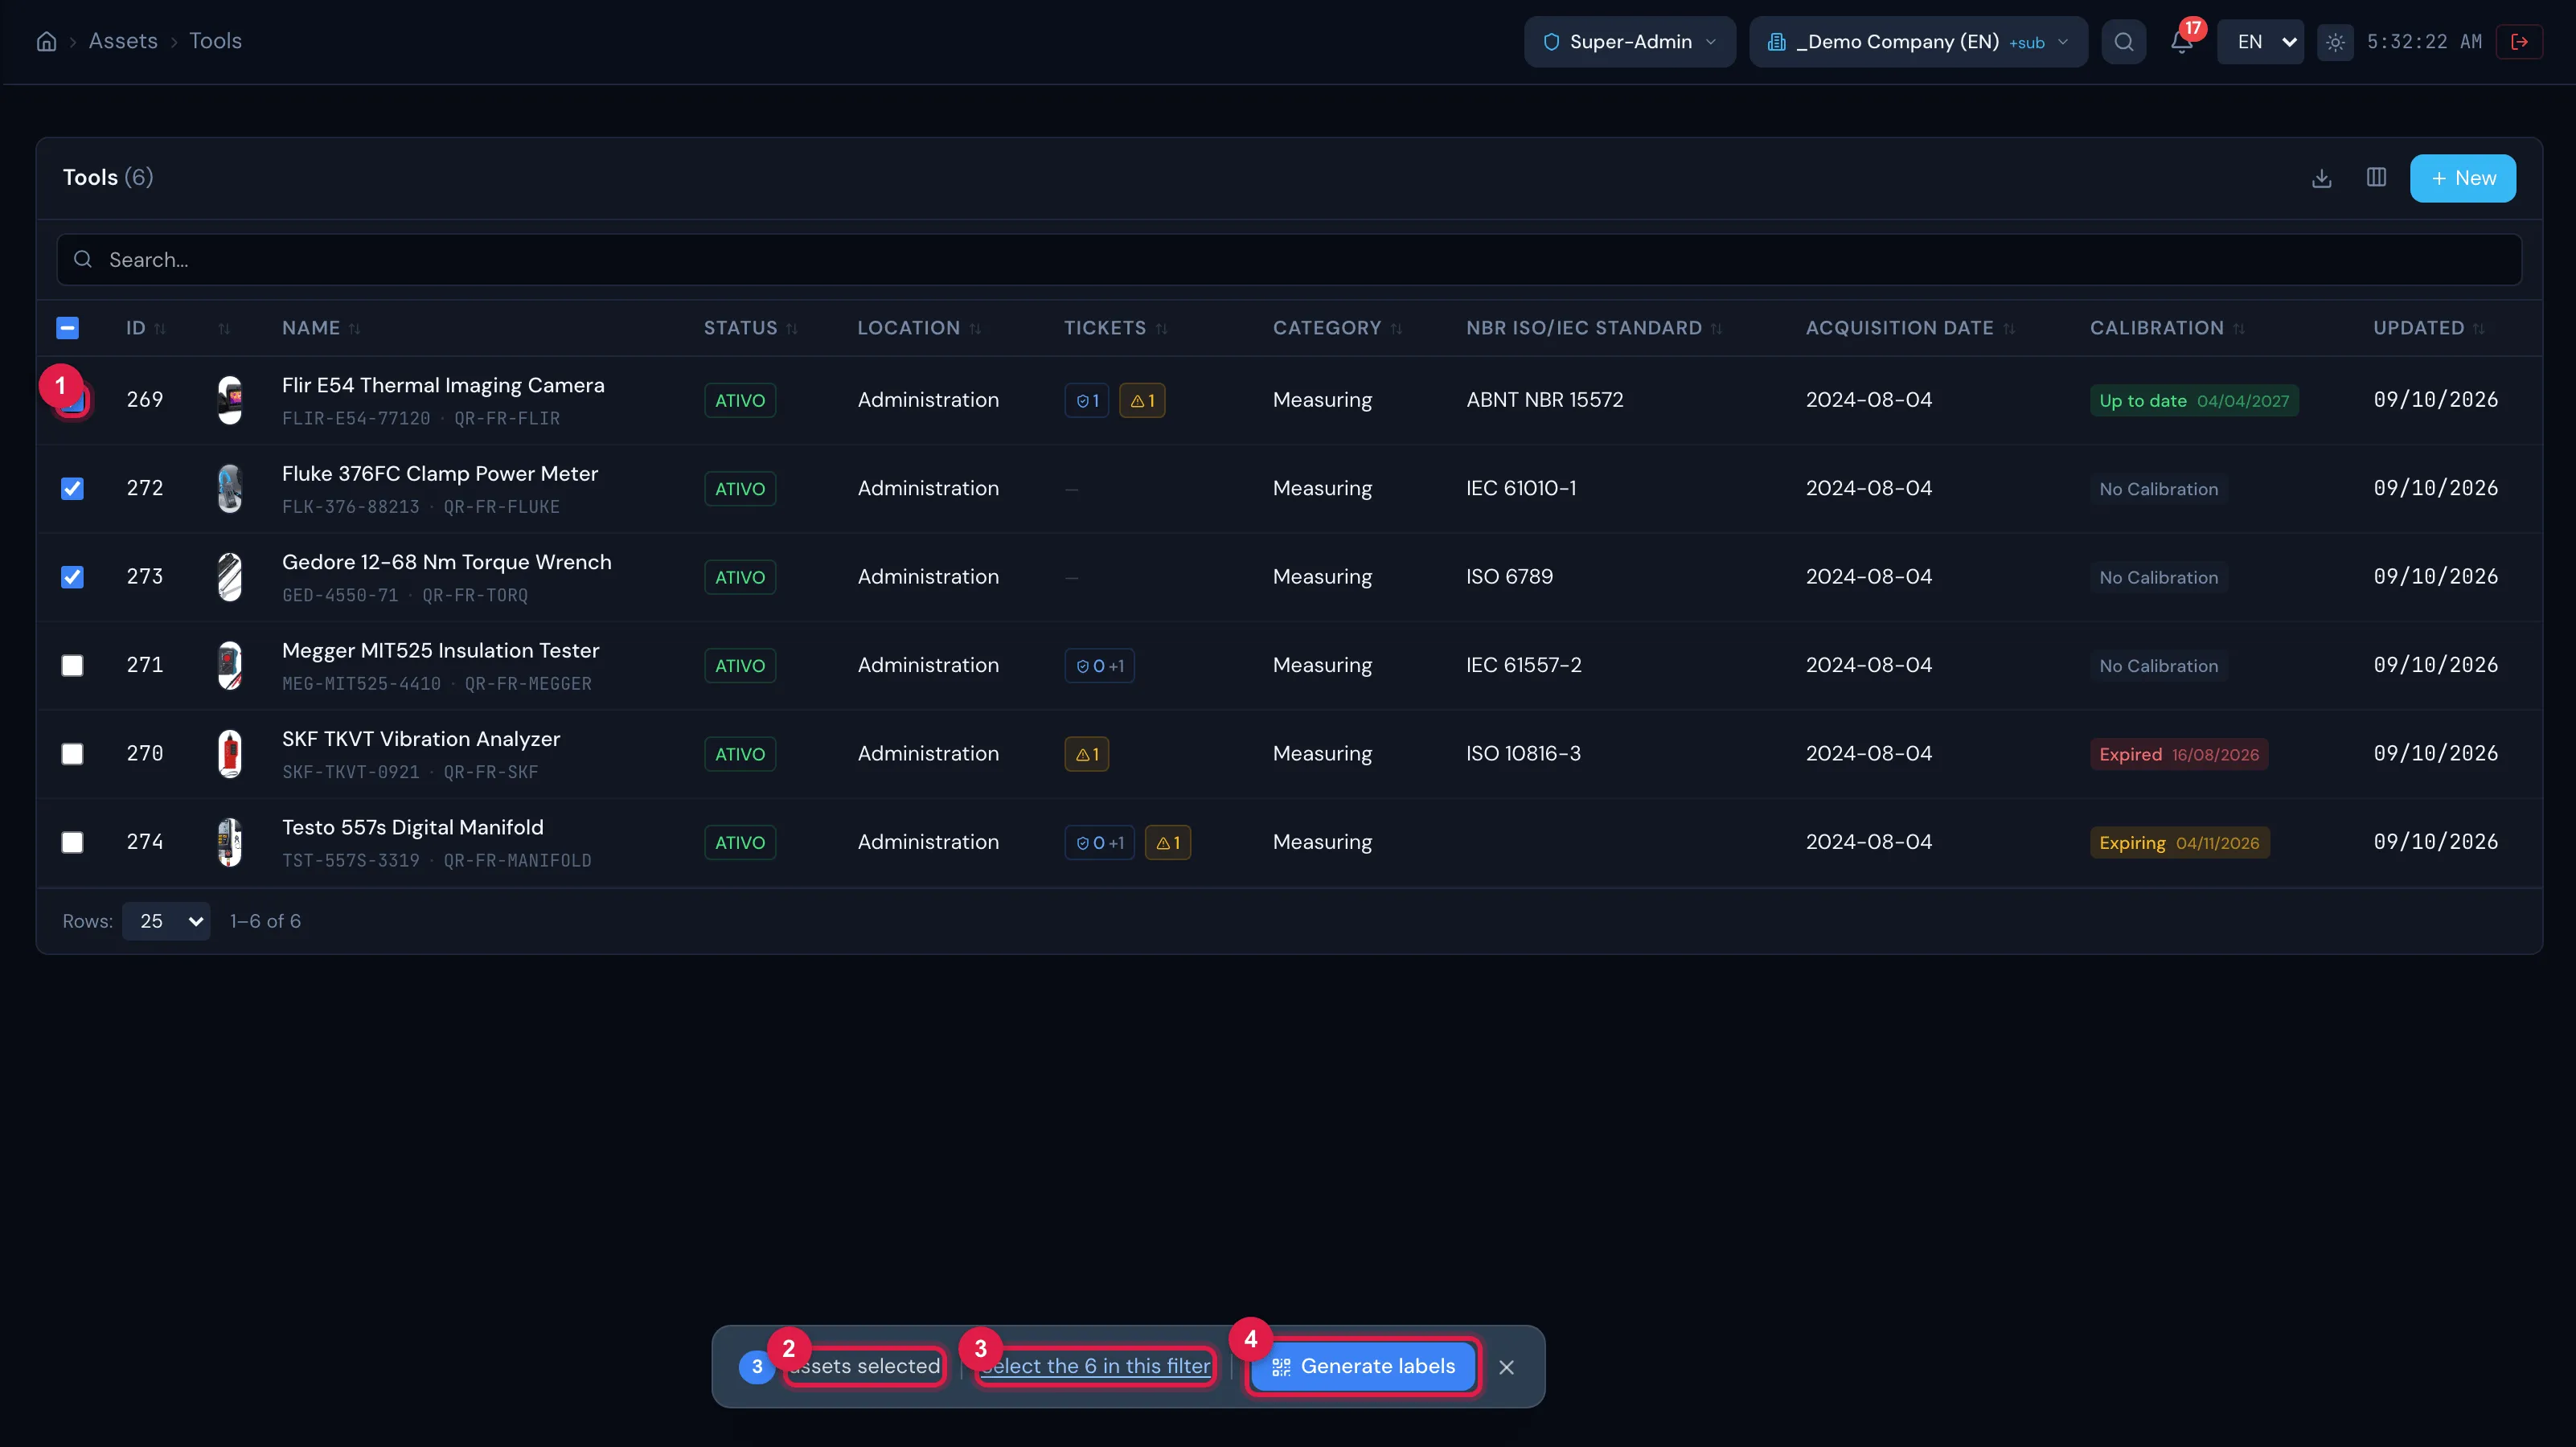Navigate to Assets breadcrumb

(x=123, y=41)
